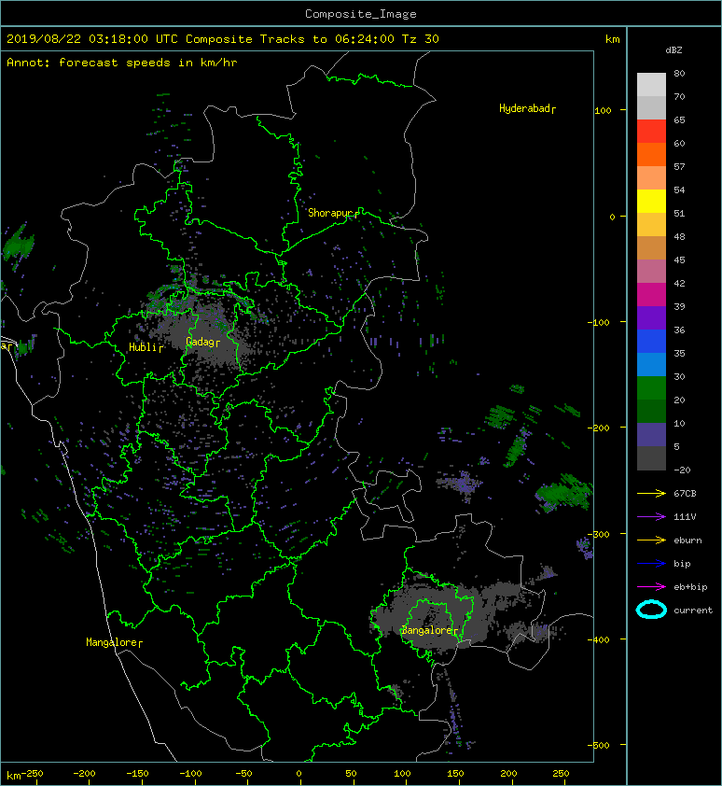Select the light blue swatch below 35 dBZ
722x786 pixels.
[x=651, y=364]
